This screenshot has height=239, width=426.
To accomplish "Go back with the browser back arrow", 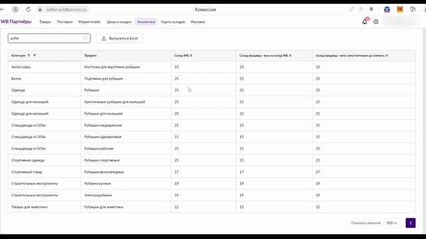I will coord(2,9).
